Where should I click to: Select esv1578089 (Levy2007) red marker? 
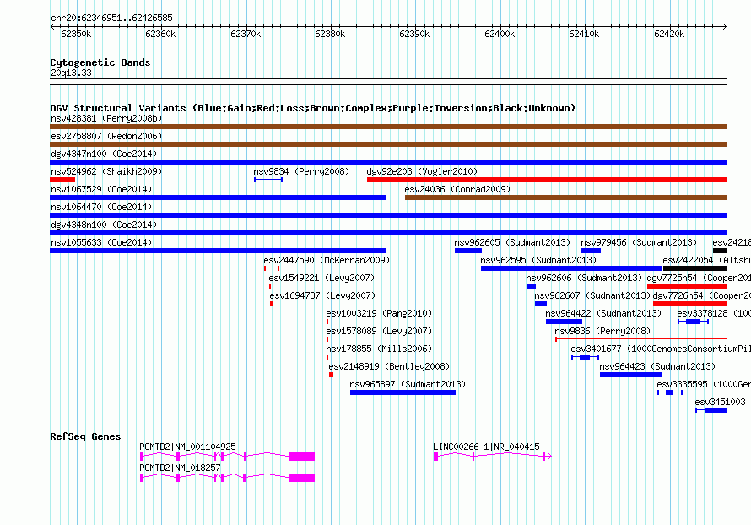(x=327, y=339)
